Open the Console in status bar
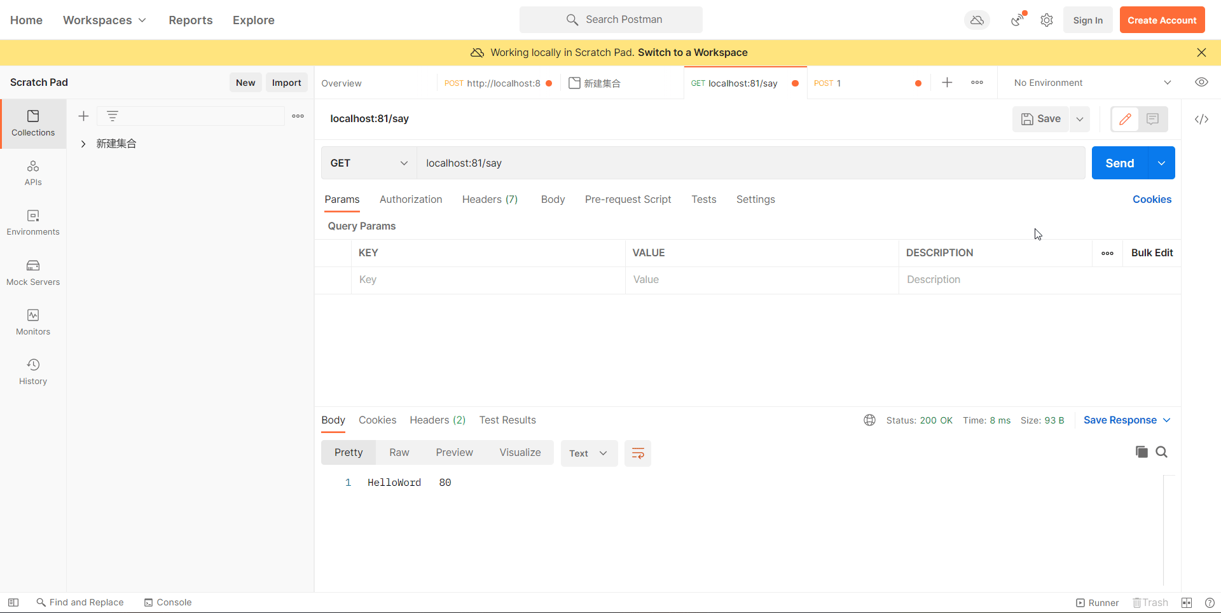This screenshot has height=613, width=1221. pos(168,602)
